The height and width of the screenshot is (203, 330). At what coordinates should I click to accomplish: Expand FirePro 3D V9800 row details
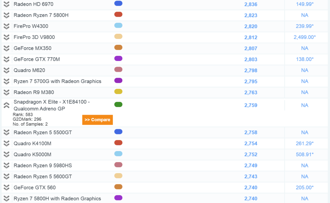click(6, 37)
